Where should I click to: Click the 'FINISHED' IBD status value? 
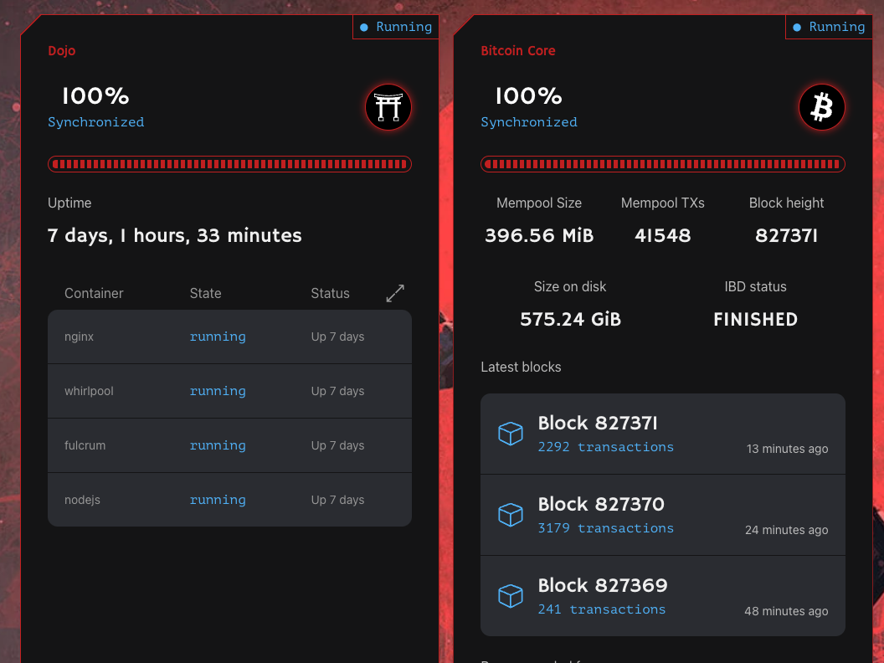tap(755, 319)
